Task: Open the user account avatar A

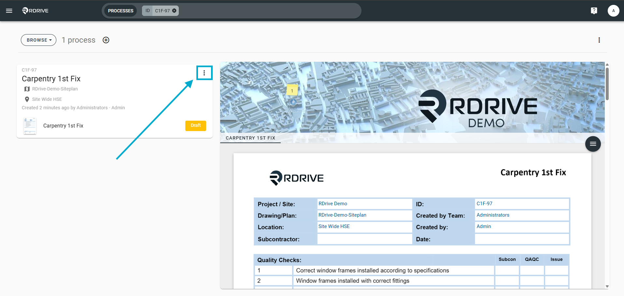Action: click(x=613, y=11)
